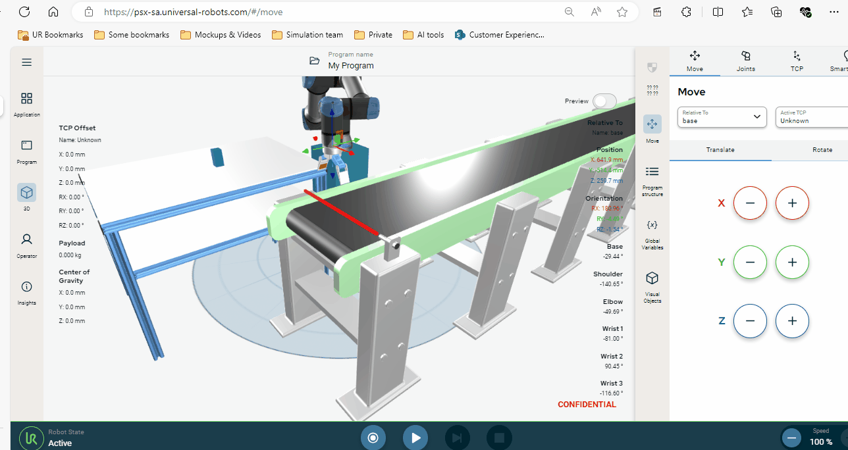Switch to the Joints tab
The width and height of the screenshot is (848, 450).
pos(746,61)
